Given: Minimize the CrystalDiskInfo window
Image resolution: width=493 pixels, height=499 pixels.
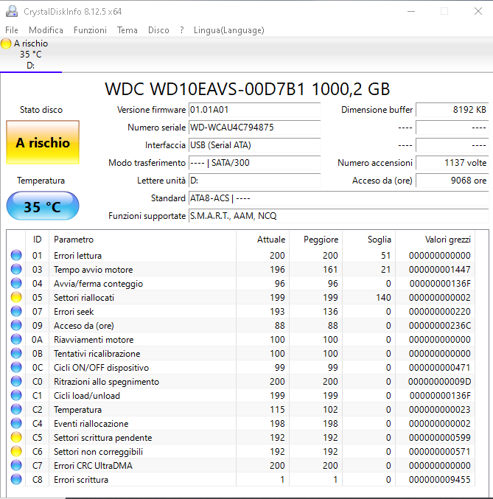Looking at the screenshot, I should coord(411,12).
